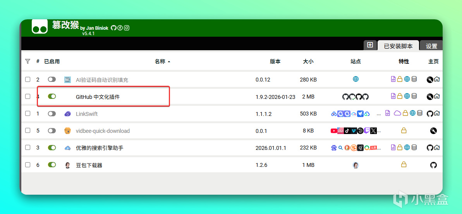Switch to the 已安装脚本 tab
Viewport: 462px width, 214px height.
pyautogui.click(x=398, y=46)
